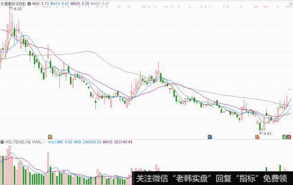Image resolution: width=293 pixels, height=185 pixels.
Task: Select the MA60: 5.47 indicator label
Action: tap(100, 3)
